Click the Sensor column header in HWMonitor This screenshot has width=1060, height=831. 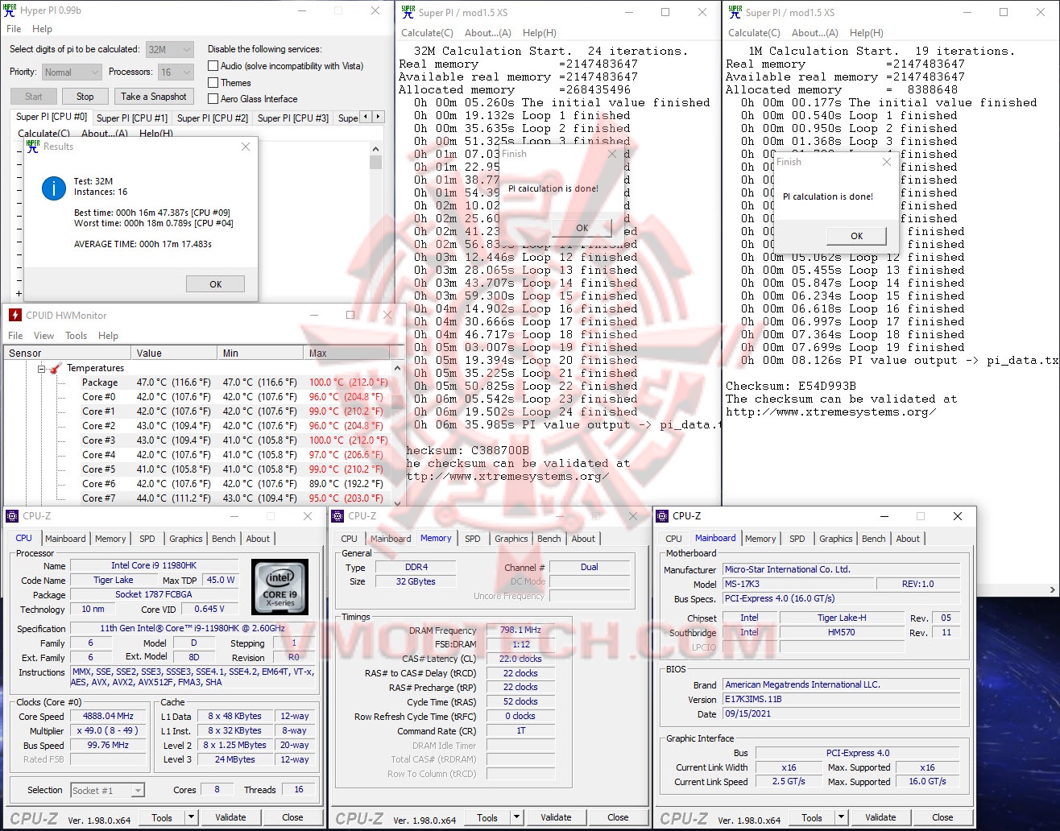pyautogui.click(x=68, y=353)
